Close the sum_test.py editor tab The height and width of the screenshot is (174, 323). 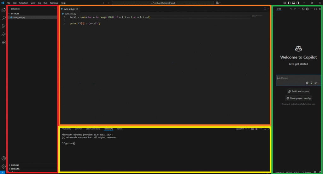[77, 9]
